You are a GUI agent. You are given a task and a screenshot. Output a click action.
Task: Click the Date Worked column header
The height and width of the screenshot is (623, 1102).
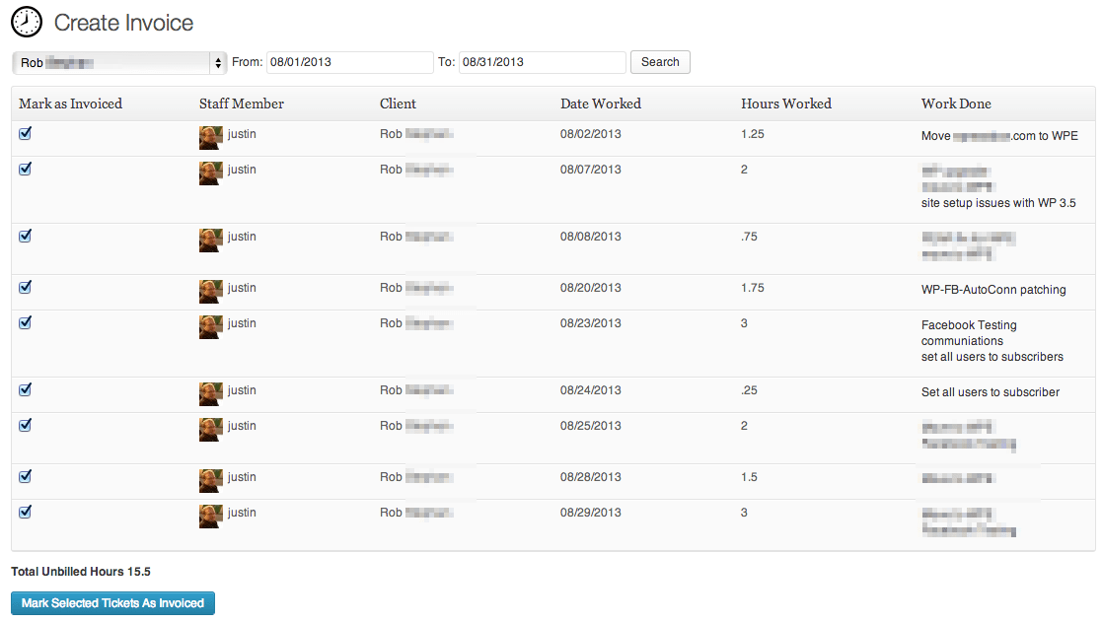tap(600, 104)
